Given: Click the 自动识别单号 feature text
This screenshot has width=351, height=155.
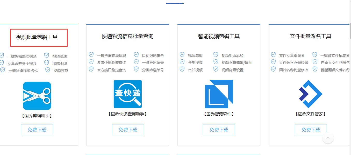Looking at the screenshot, I should pos(153,55).
